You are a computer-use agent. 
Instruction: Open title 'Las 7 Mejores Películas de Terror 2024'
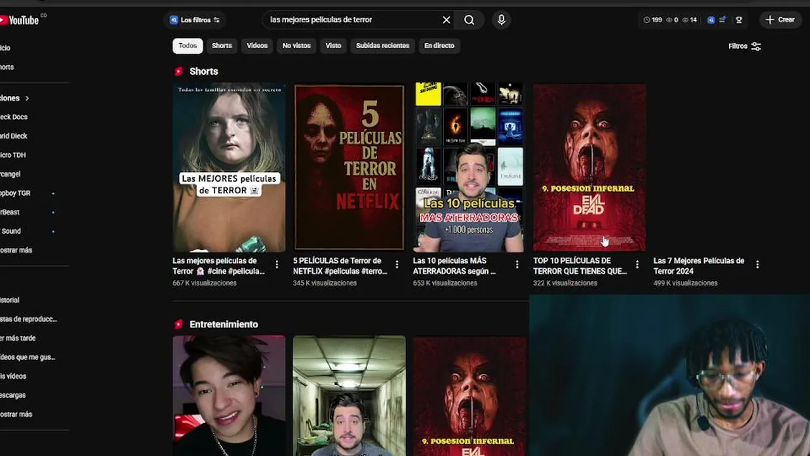(699, 266)
